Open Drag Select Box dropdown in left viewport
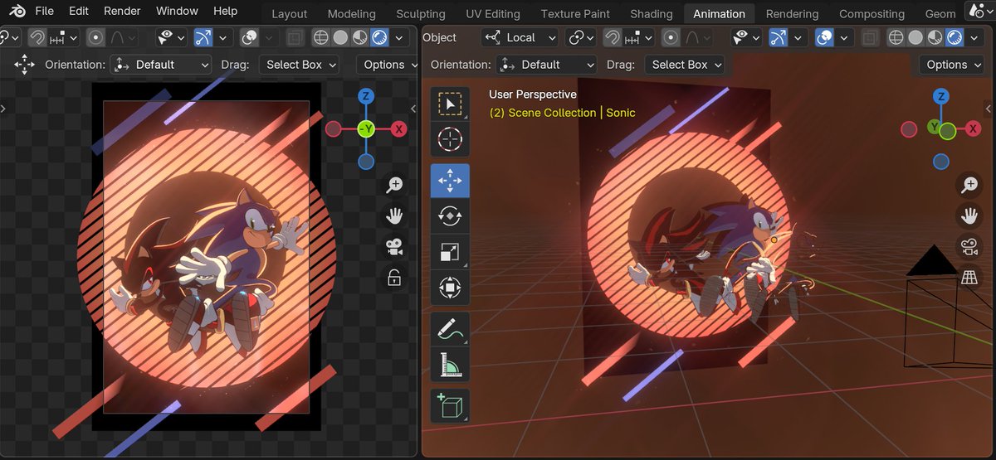The width and height of the screenshot is (996, 460). click(x=300, y=65)
